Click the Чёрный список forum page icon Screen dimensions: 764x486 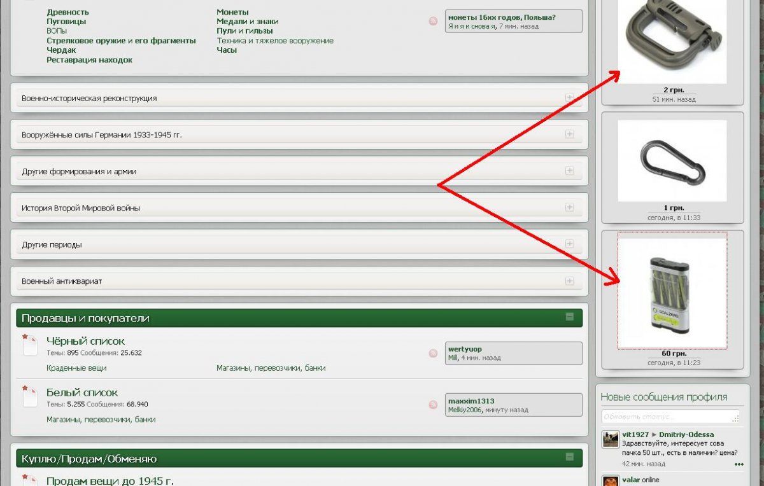[30, 345]
